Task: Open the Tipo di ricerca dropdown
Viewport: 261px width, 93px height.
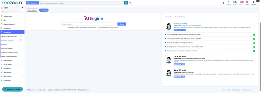Action: coord(33,3)
